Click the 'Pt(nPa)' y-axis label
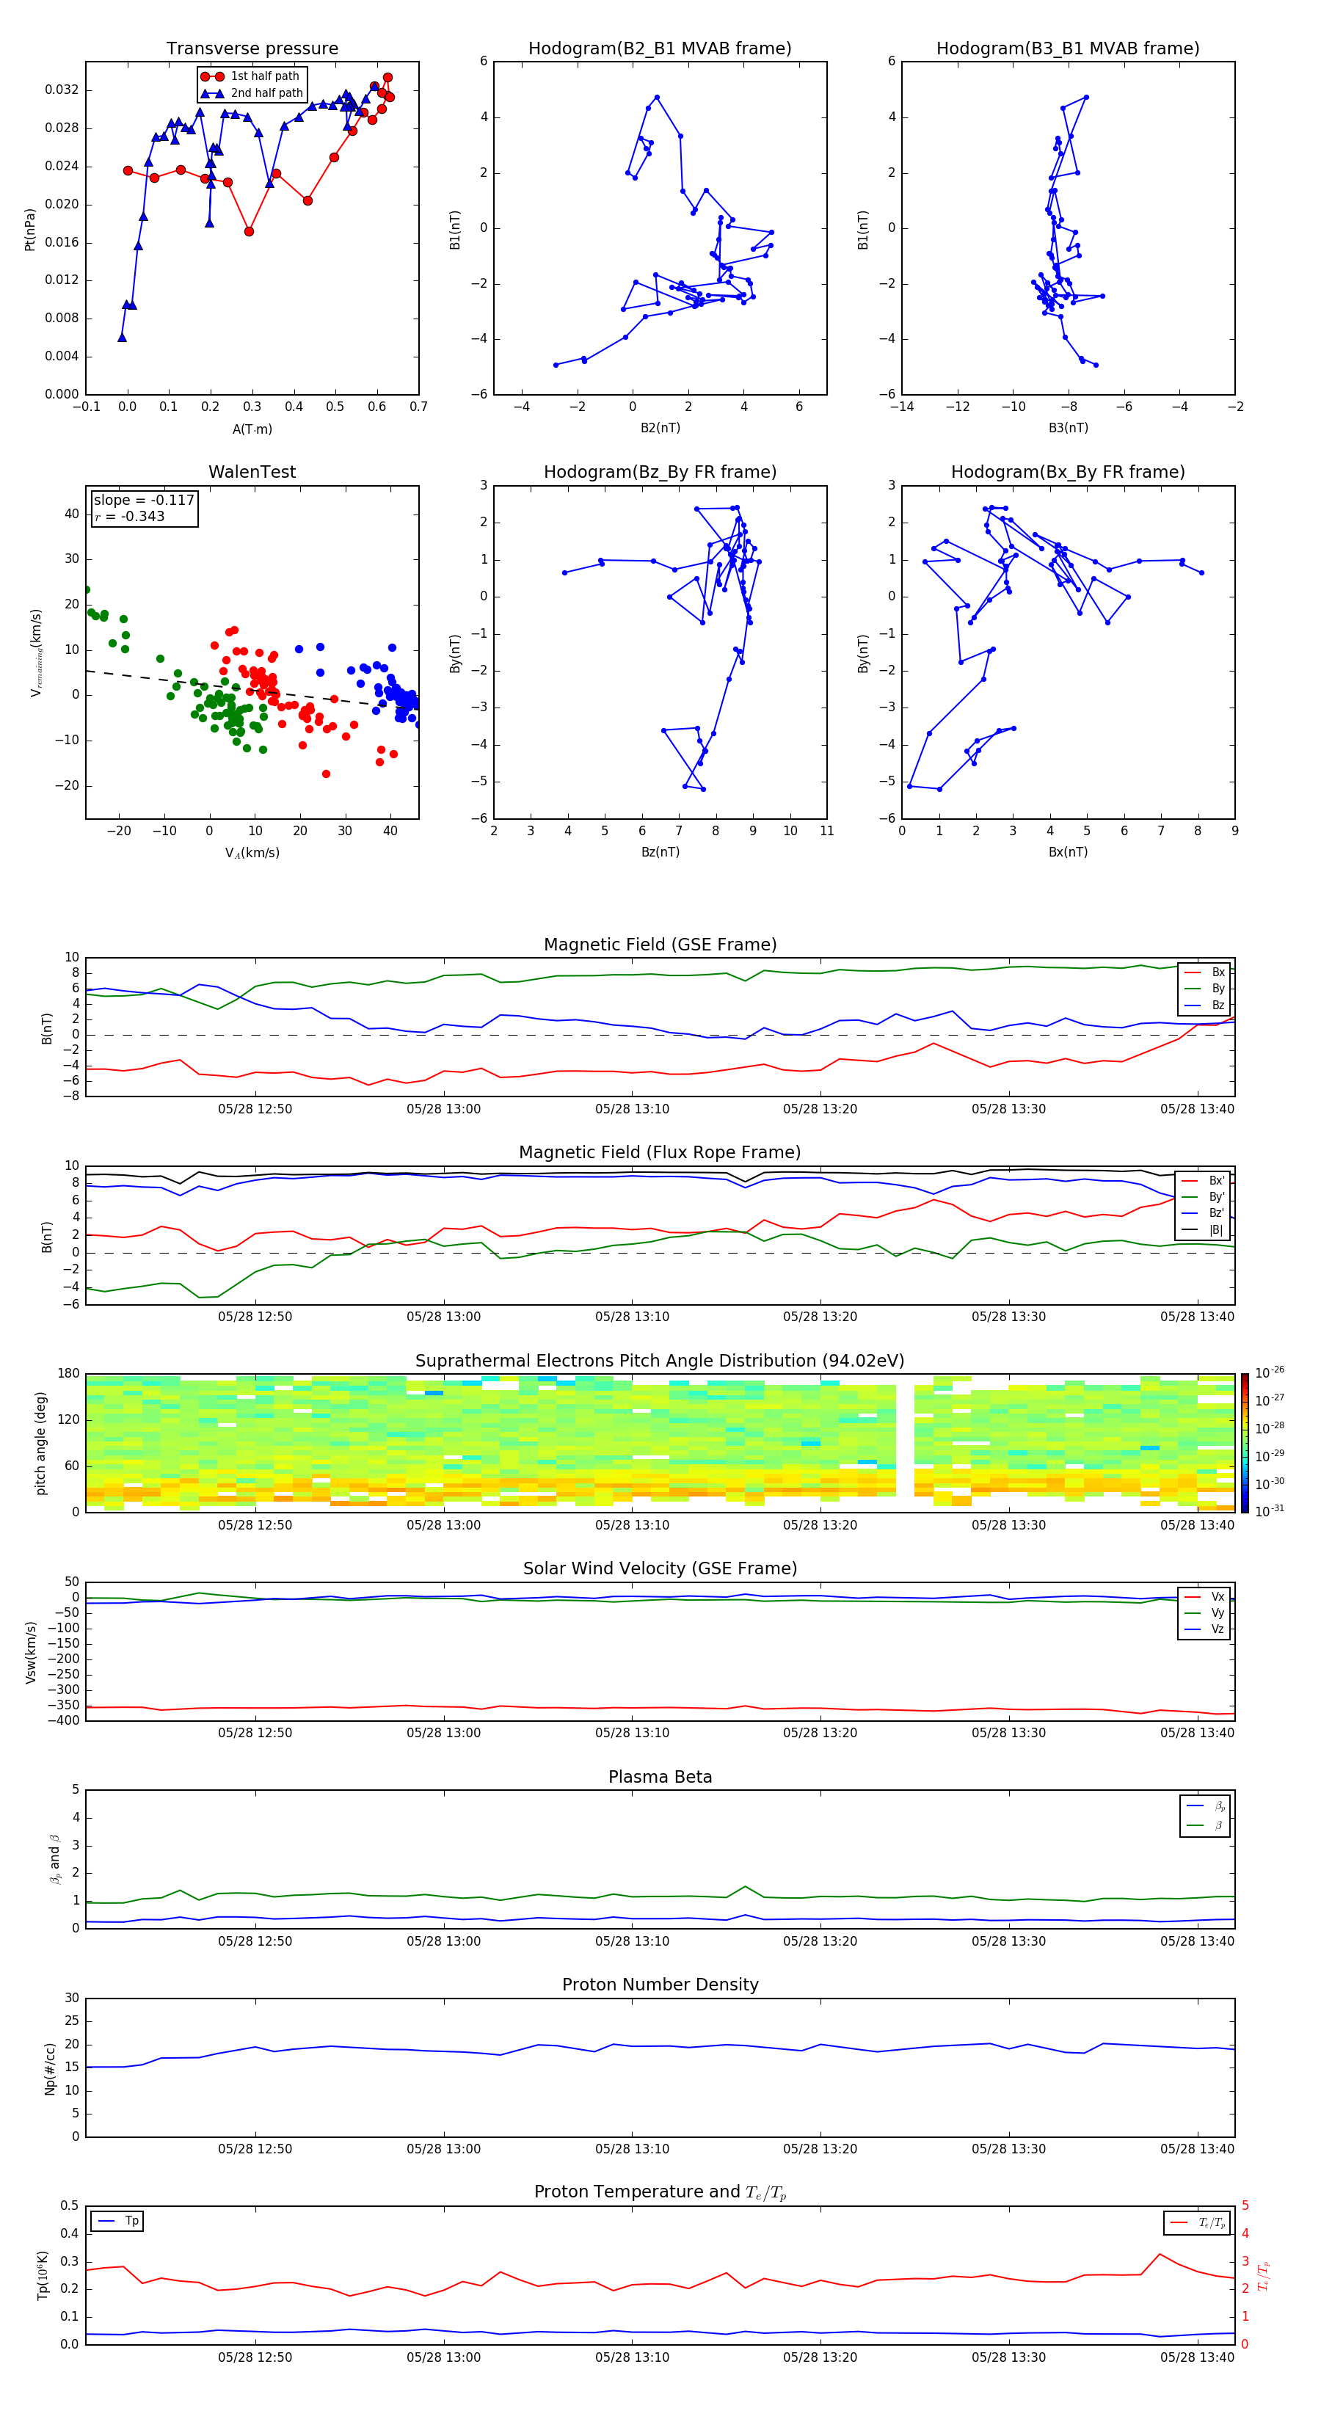1321x2422 pixels. point(30,228)
